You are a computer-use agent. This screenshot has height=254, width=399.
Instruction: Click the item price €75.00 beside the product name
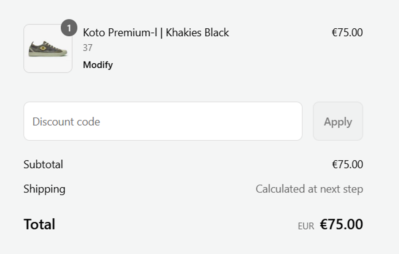[x=347, y=33]
